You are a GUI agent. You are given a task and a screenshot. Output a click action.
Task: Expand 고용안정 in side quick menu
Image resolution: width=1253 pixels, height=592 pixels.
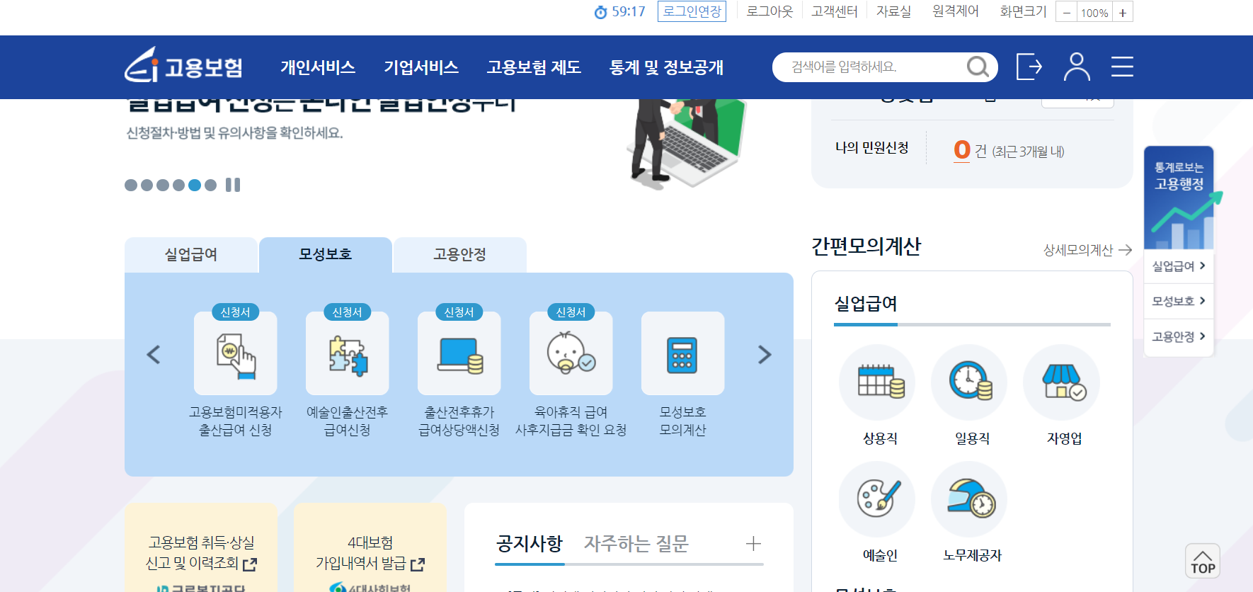point(1179,336)
